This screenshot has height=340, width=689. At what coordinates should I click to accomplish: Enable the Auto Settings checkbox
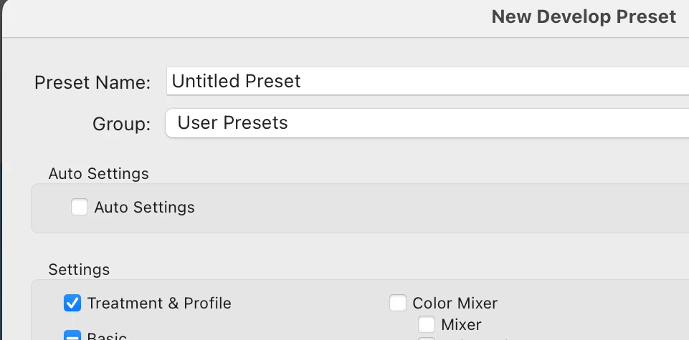pyautogui.click(x=80, y=208)
